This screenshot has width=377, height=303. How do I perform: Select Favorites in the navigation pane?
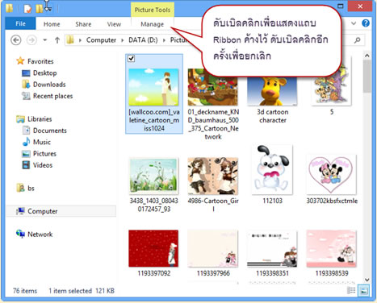click(x=40, y=61)
